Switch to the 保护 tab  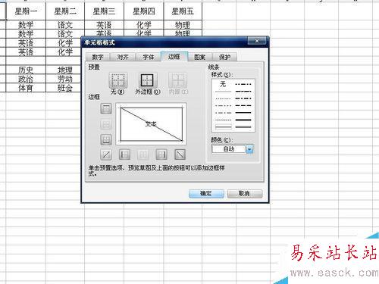tap(224, 57)
